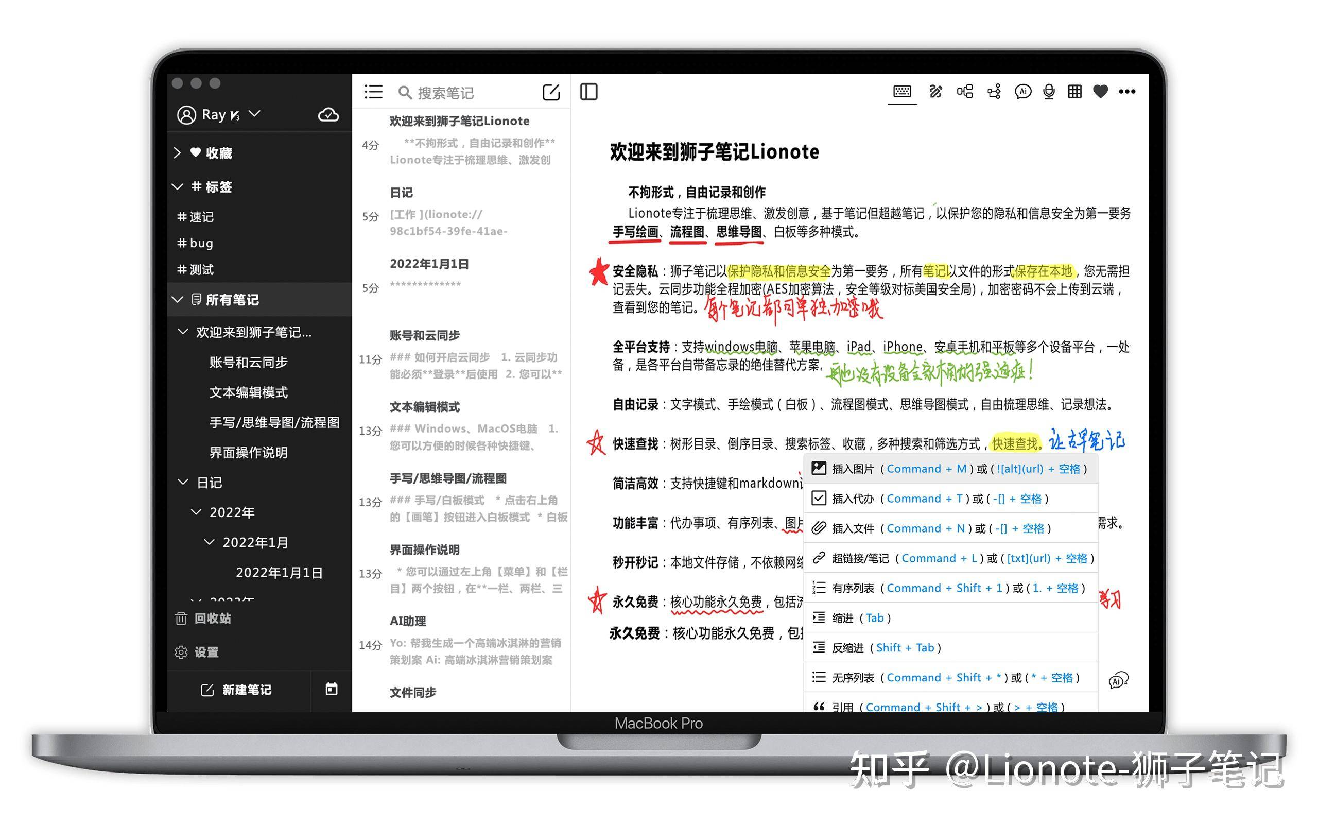This screenshot has height=824, width=1318.
Task: Open 文本编辑模式 in the sidebar tree
Action: point(248,392)
